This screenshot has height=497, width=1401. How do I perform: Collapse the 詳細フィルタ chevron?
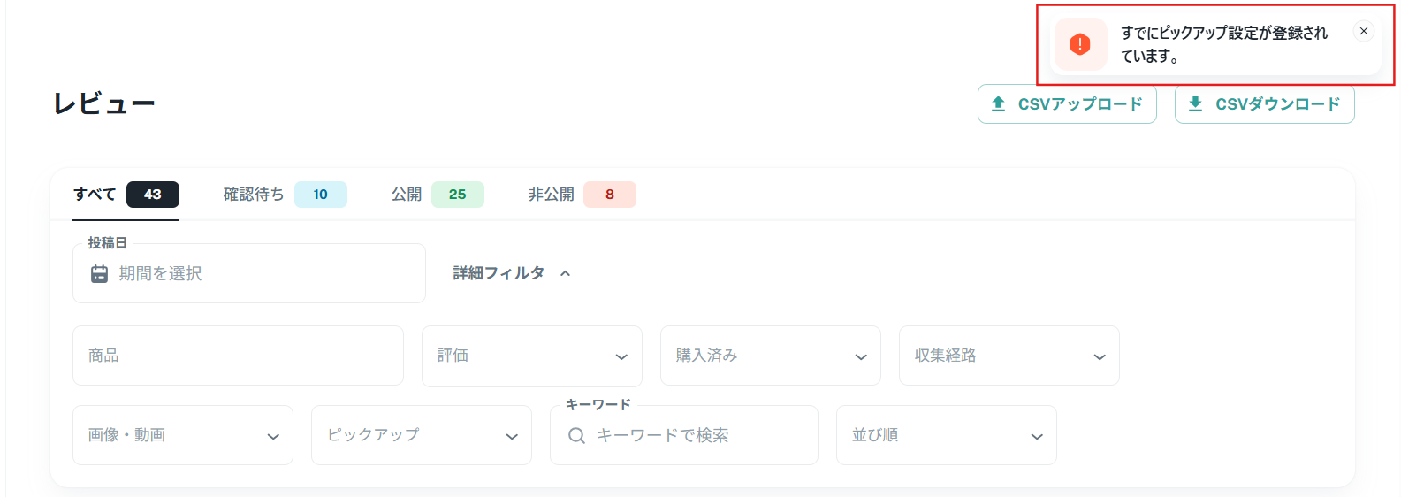[x=566, y=273]
